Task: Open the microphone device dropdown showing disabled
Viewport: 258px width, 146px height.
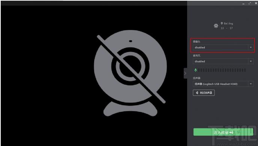Action: [x=223, y=61]
